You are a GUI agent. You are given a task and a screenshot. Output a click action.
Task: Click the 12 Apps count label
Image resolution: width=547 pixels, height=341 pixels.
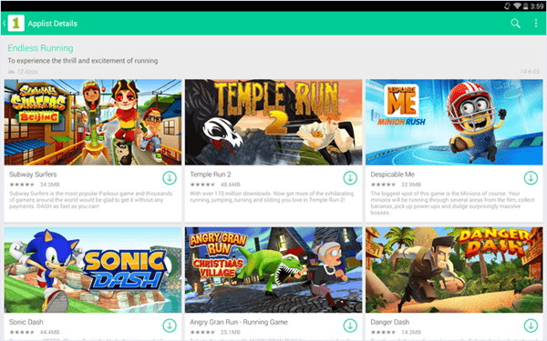pyautogui.click(x=27, y=72)
